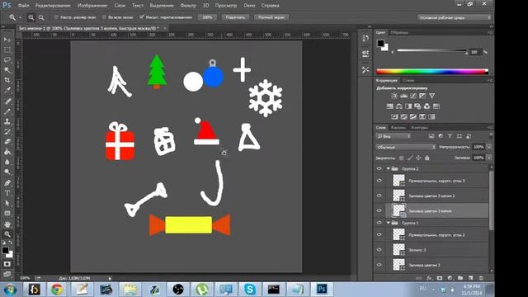
Task: Open layer filter type dropdown
Action: [394, 136]
